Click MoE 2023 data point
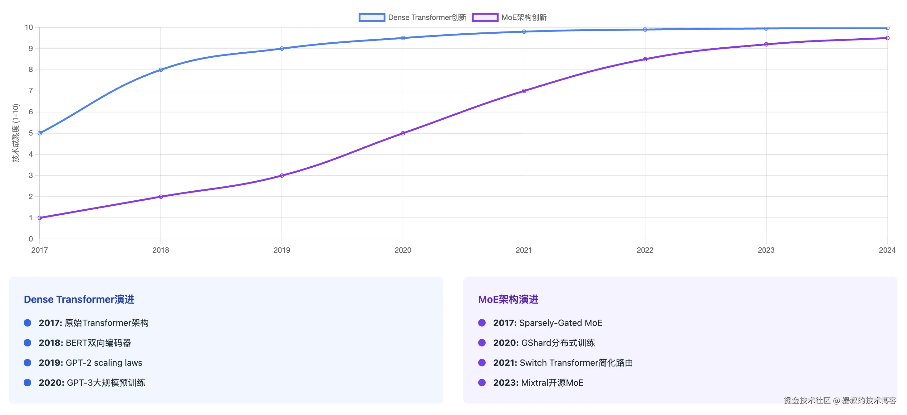This screenshot has height=415, width=907. coord(766,44)
